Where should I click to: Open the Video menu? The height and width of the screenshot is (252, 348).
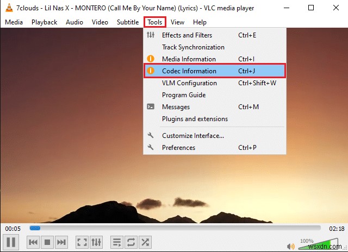click(100, 22)
